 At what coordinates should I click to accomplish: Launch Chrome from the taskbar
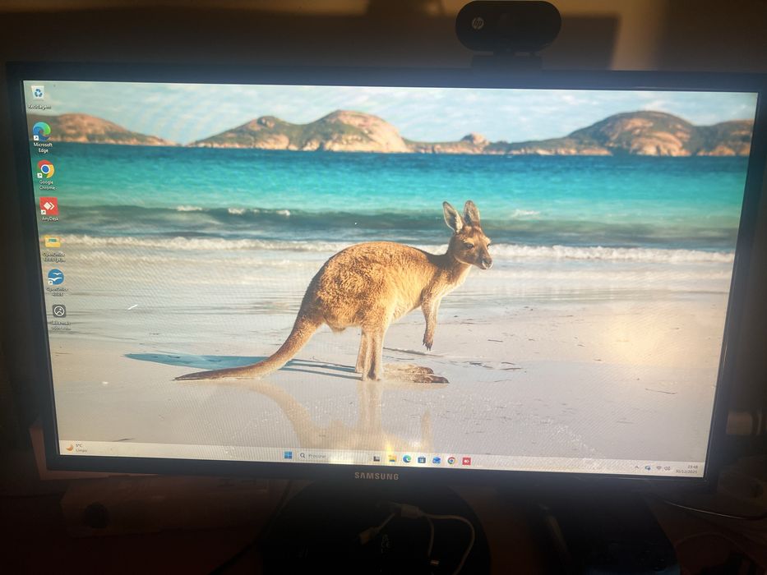click(x=451, y=461)
